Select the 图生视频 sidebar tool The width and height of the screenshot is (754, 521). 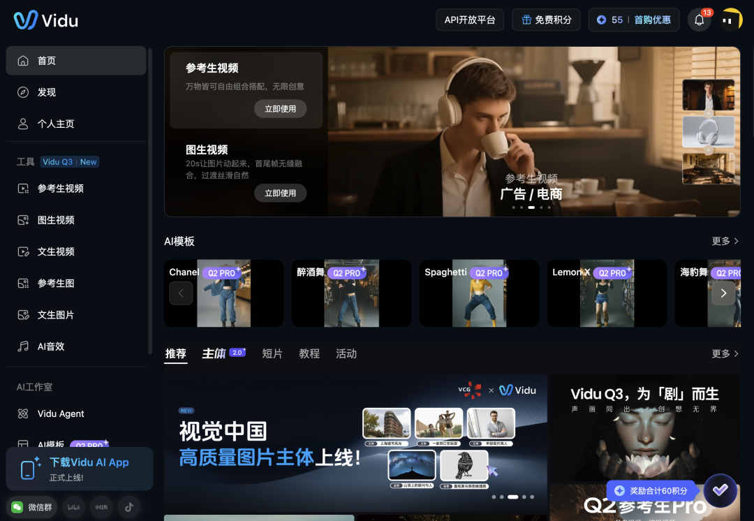pos(76,220)
